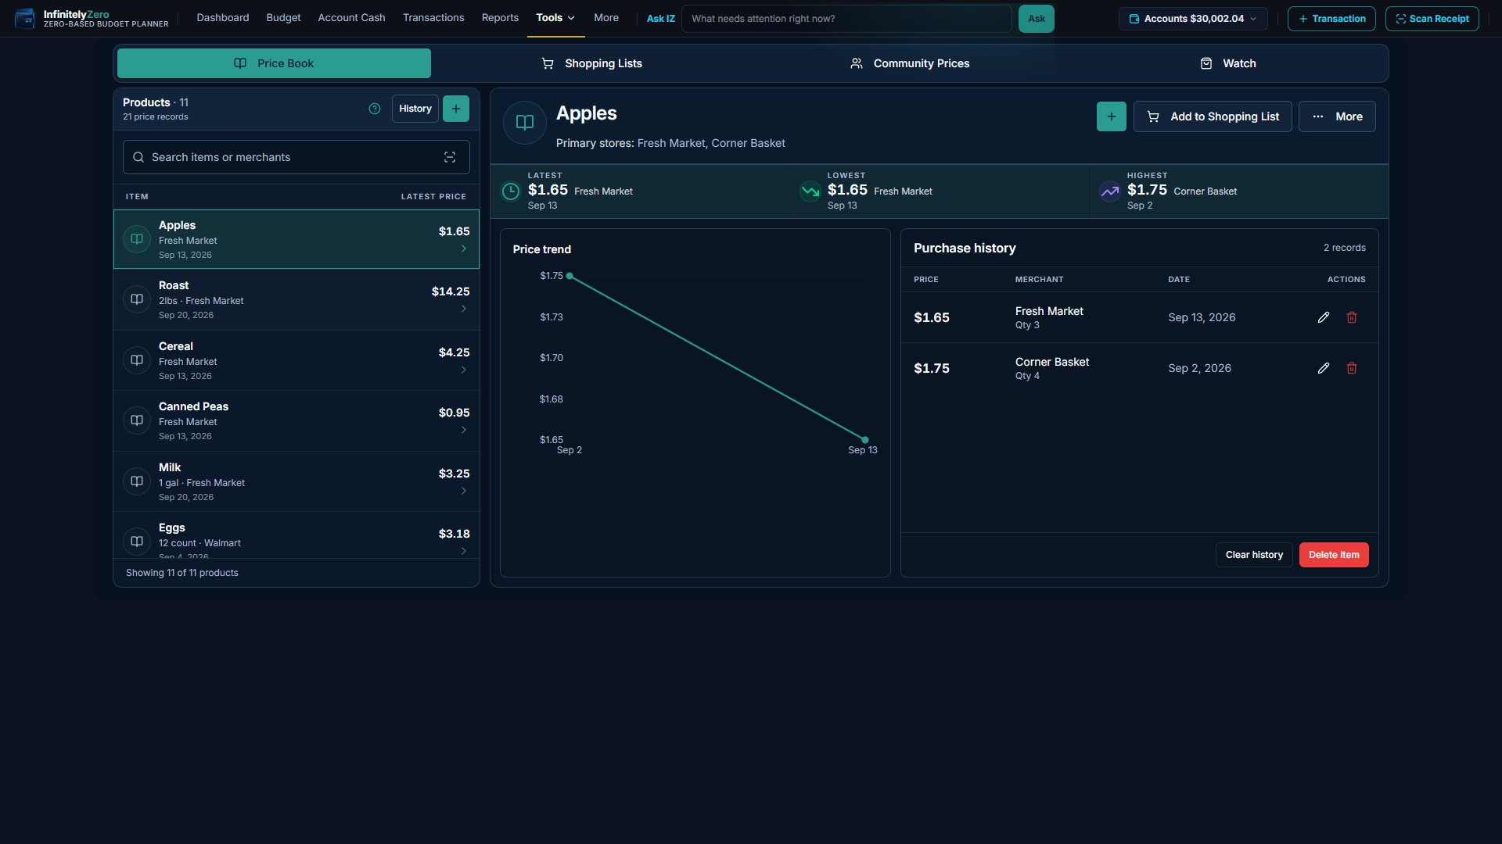Click the latest price clock icon
This screenshot has width=1502, height=844.
[x=511, y=191]
